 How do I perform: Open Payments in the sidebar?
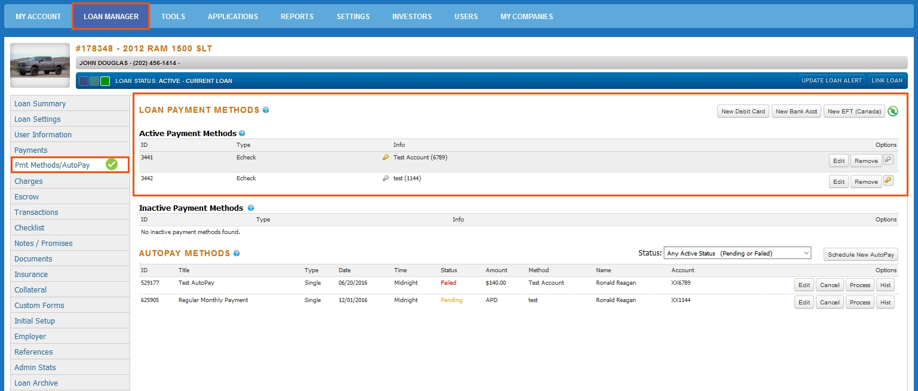point(70,150)
